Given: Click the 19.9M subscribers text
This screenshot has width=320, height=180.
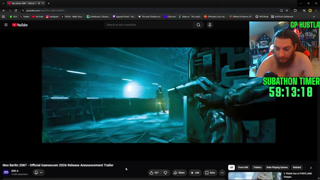Looking at the screenshot, I should [x=19, y=174].
